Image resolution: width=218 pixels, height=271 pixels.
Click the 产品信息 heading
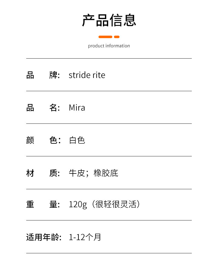109,20
